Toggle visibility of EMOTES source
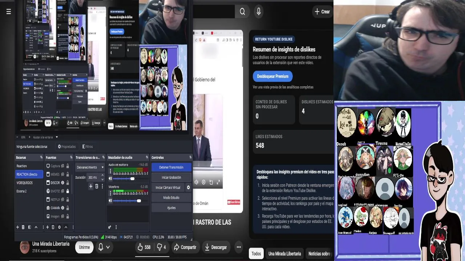465x261 pixels. 62,191
